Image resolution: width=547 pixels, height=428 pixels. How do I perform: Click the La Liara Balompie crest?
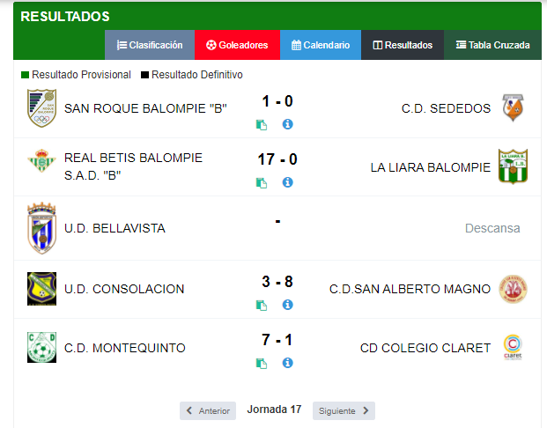[x=513, y=166]
